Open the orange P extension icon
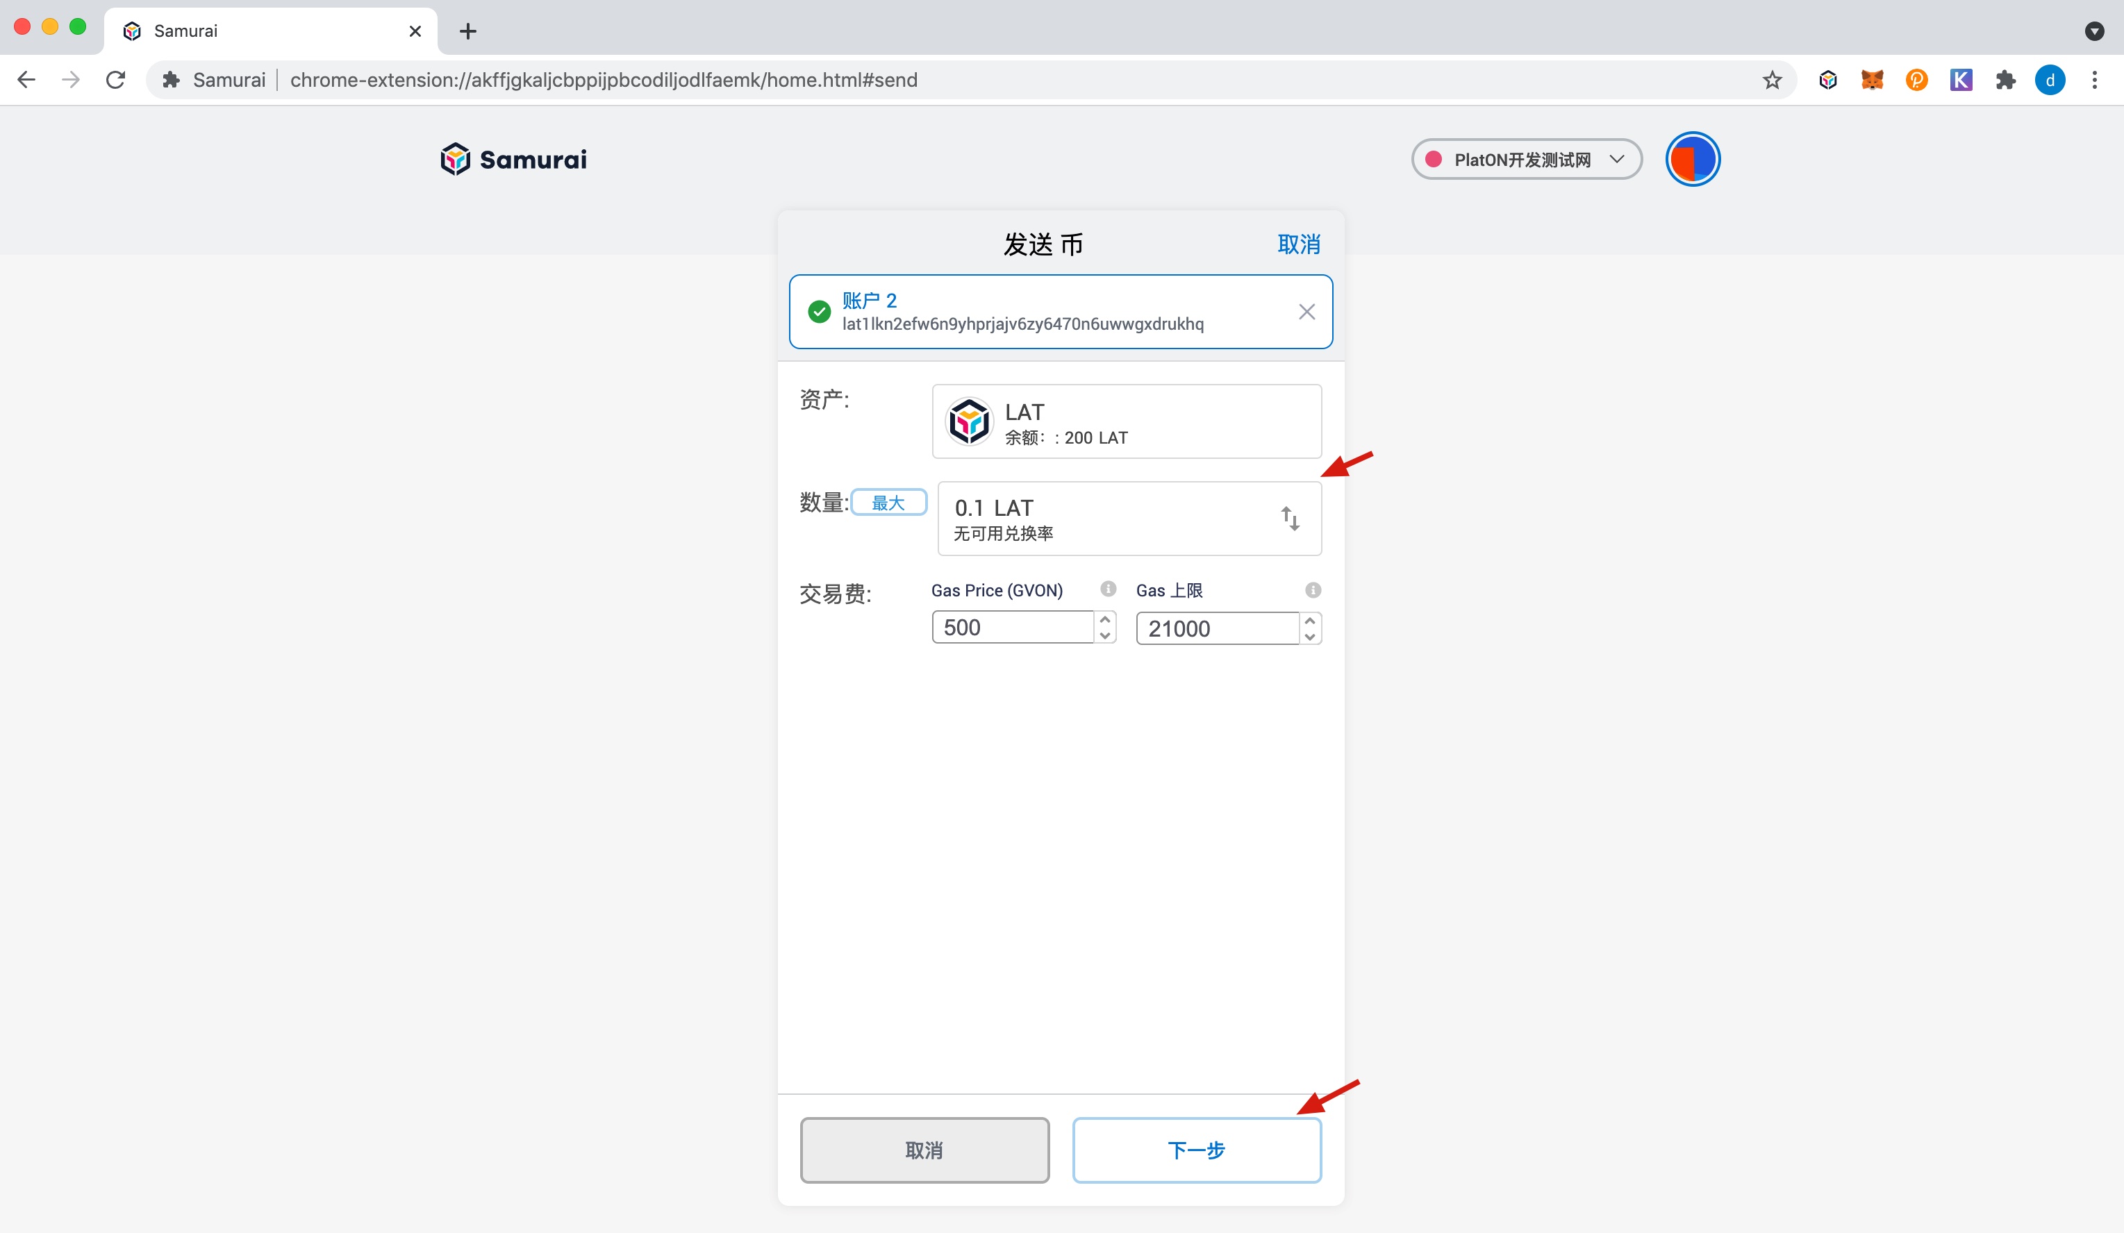 1916,80
